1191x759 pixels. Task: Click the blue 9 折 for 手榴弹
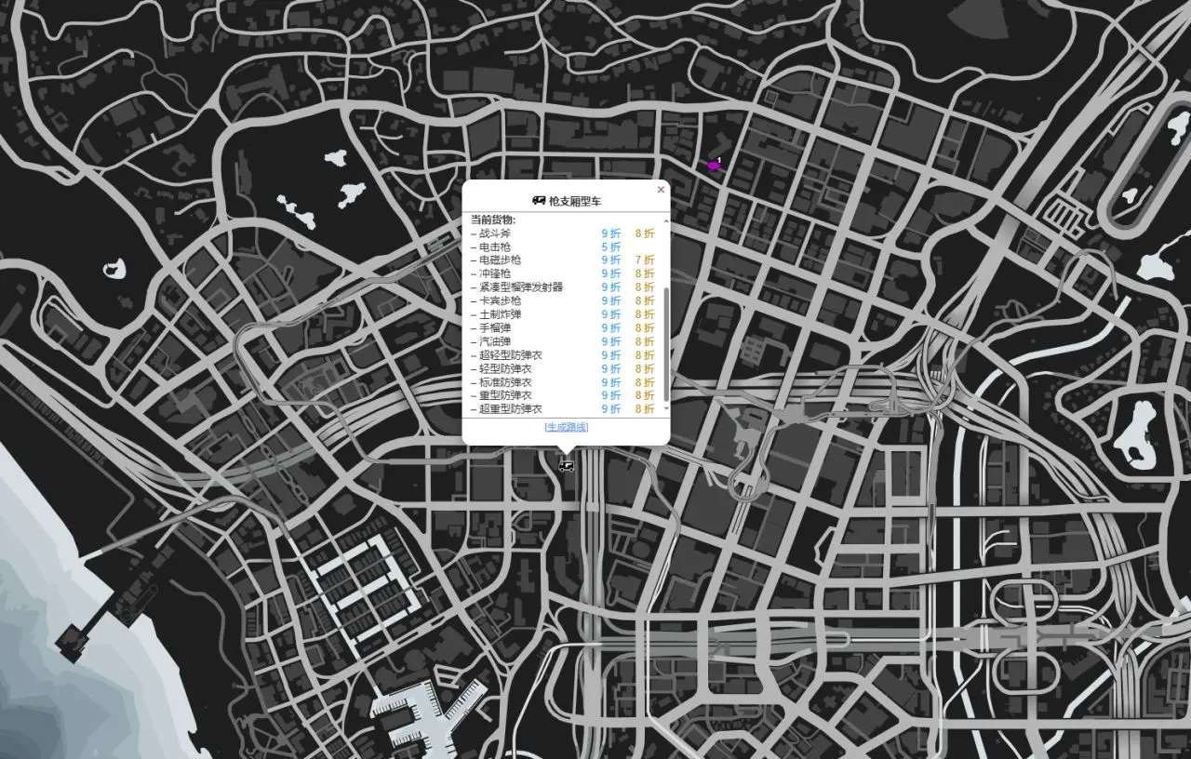(x=611, y=328)
